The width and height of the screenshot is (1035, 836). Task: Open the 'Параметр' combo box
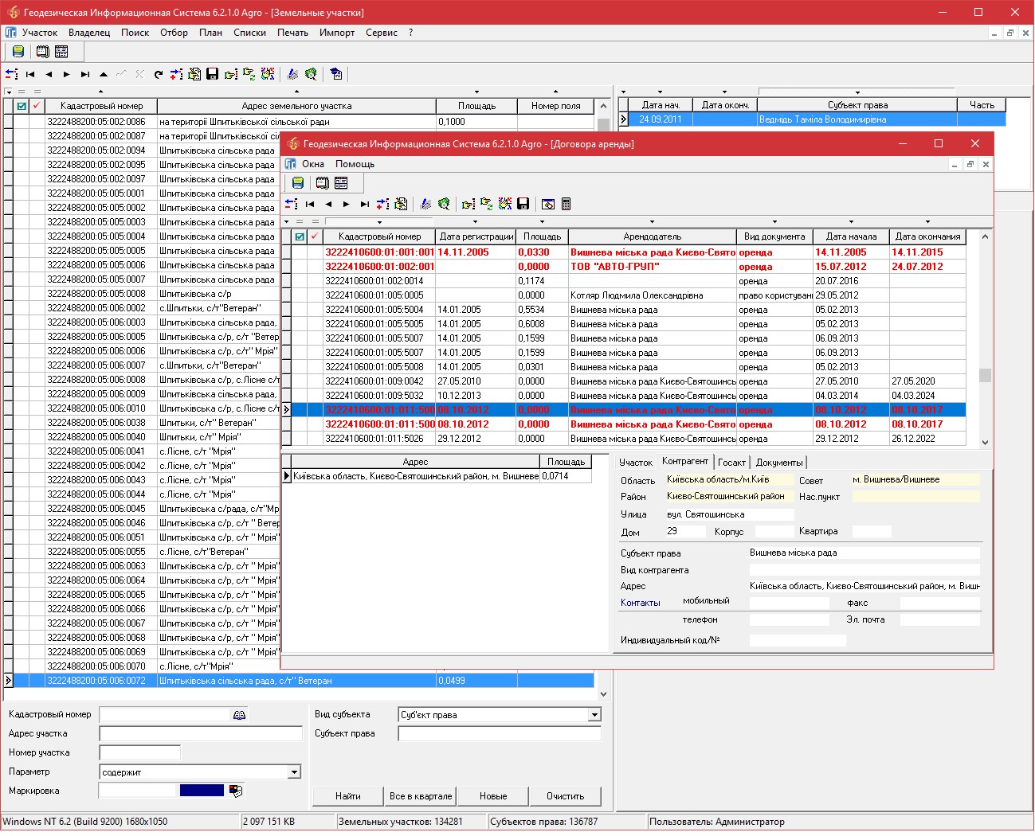point(294,772)
